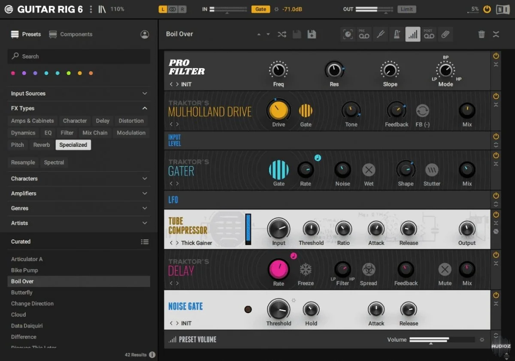This screenshot has height=361, width=515.
Task: Expand the Characters section
Action: coord(145,179)
